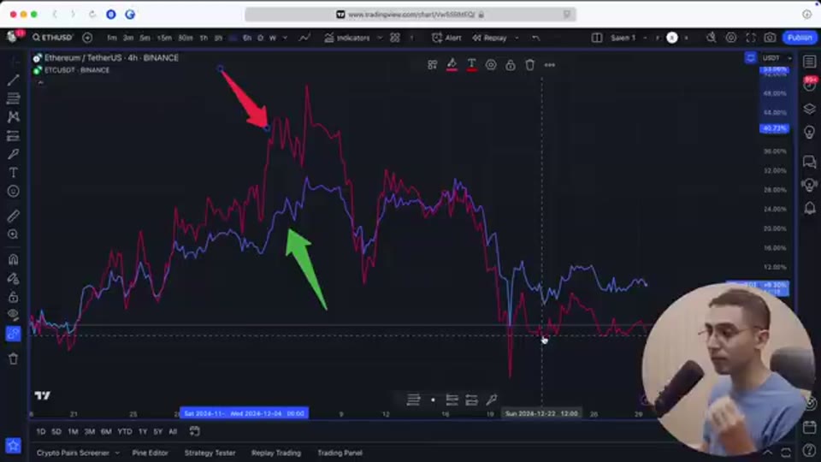
Task: Toggle hide all drawings eye icon
Action: [13, 316]
